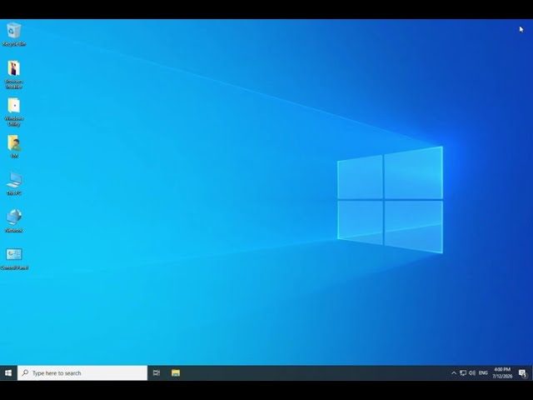Open the Action Center notifications icon
533x400 pixels.
tap(523, 373)
